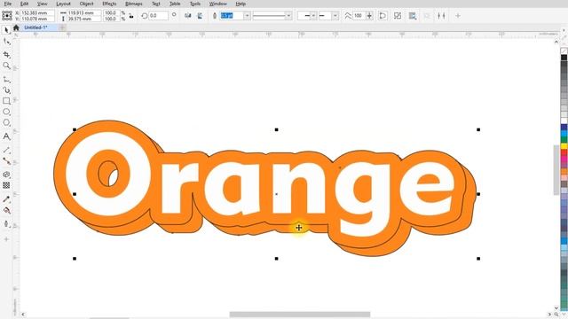Click the Wrap Text button
Screen dimensions: 568x319
(412, 16)
